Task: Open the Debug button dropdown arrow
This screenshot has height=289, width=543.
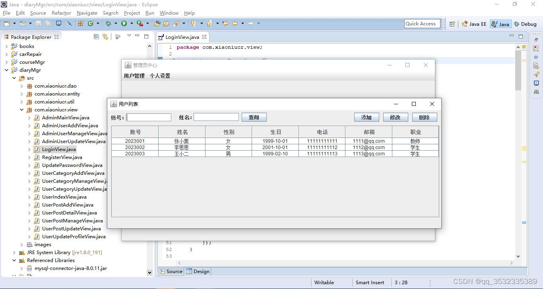Action: 115,24
